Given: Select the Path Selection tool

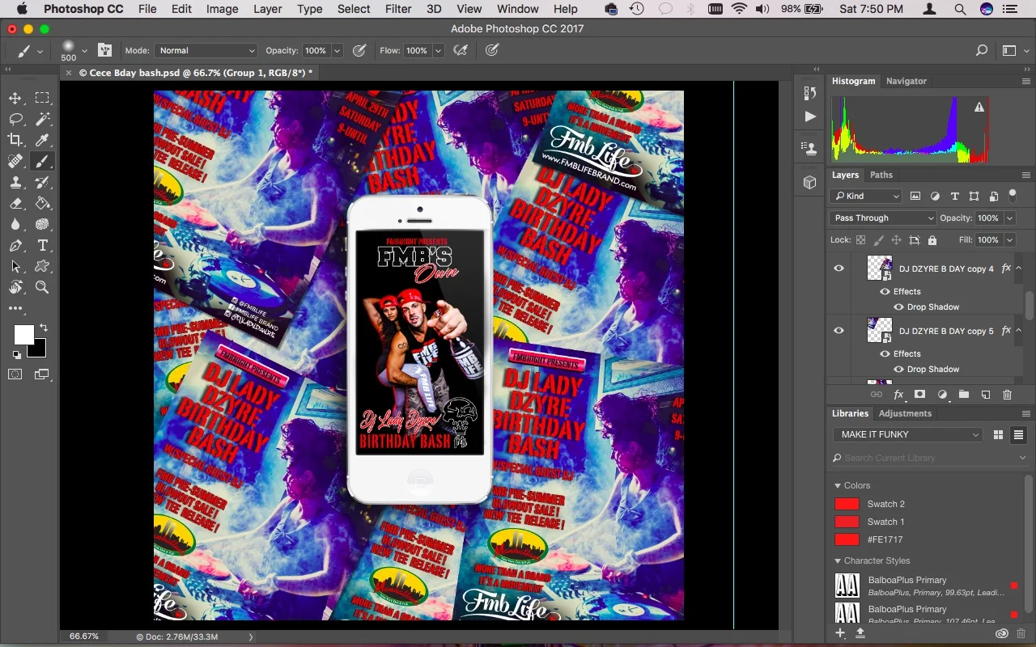Looking at the screenshot, I should point(15,266).
